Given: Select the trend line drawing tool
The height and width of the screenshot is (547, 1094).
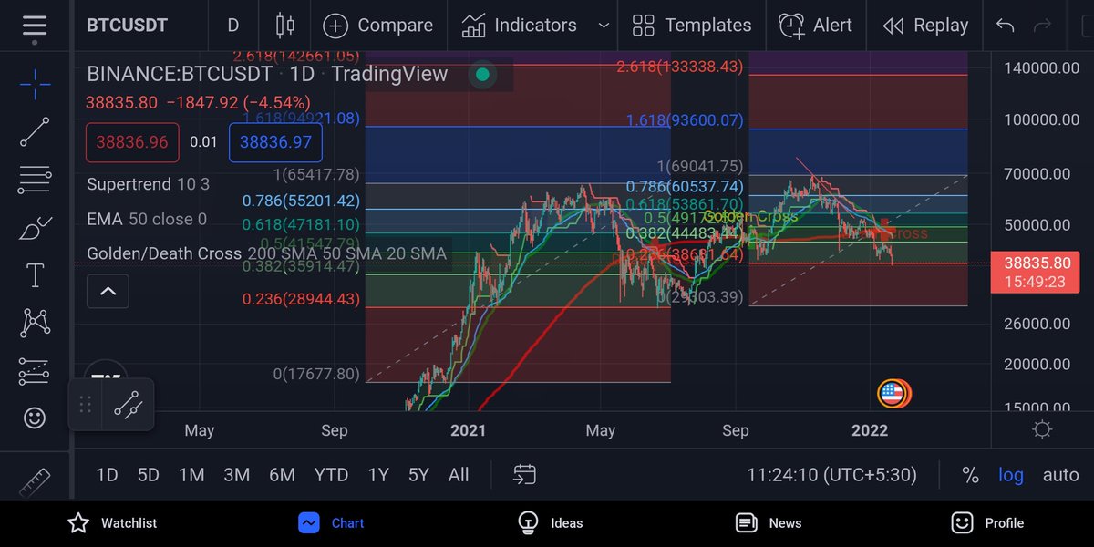Looking at the screenshot, I should (35, 132).
